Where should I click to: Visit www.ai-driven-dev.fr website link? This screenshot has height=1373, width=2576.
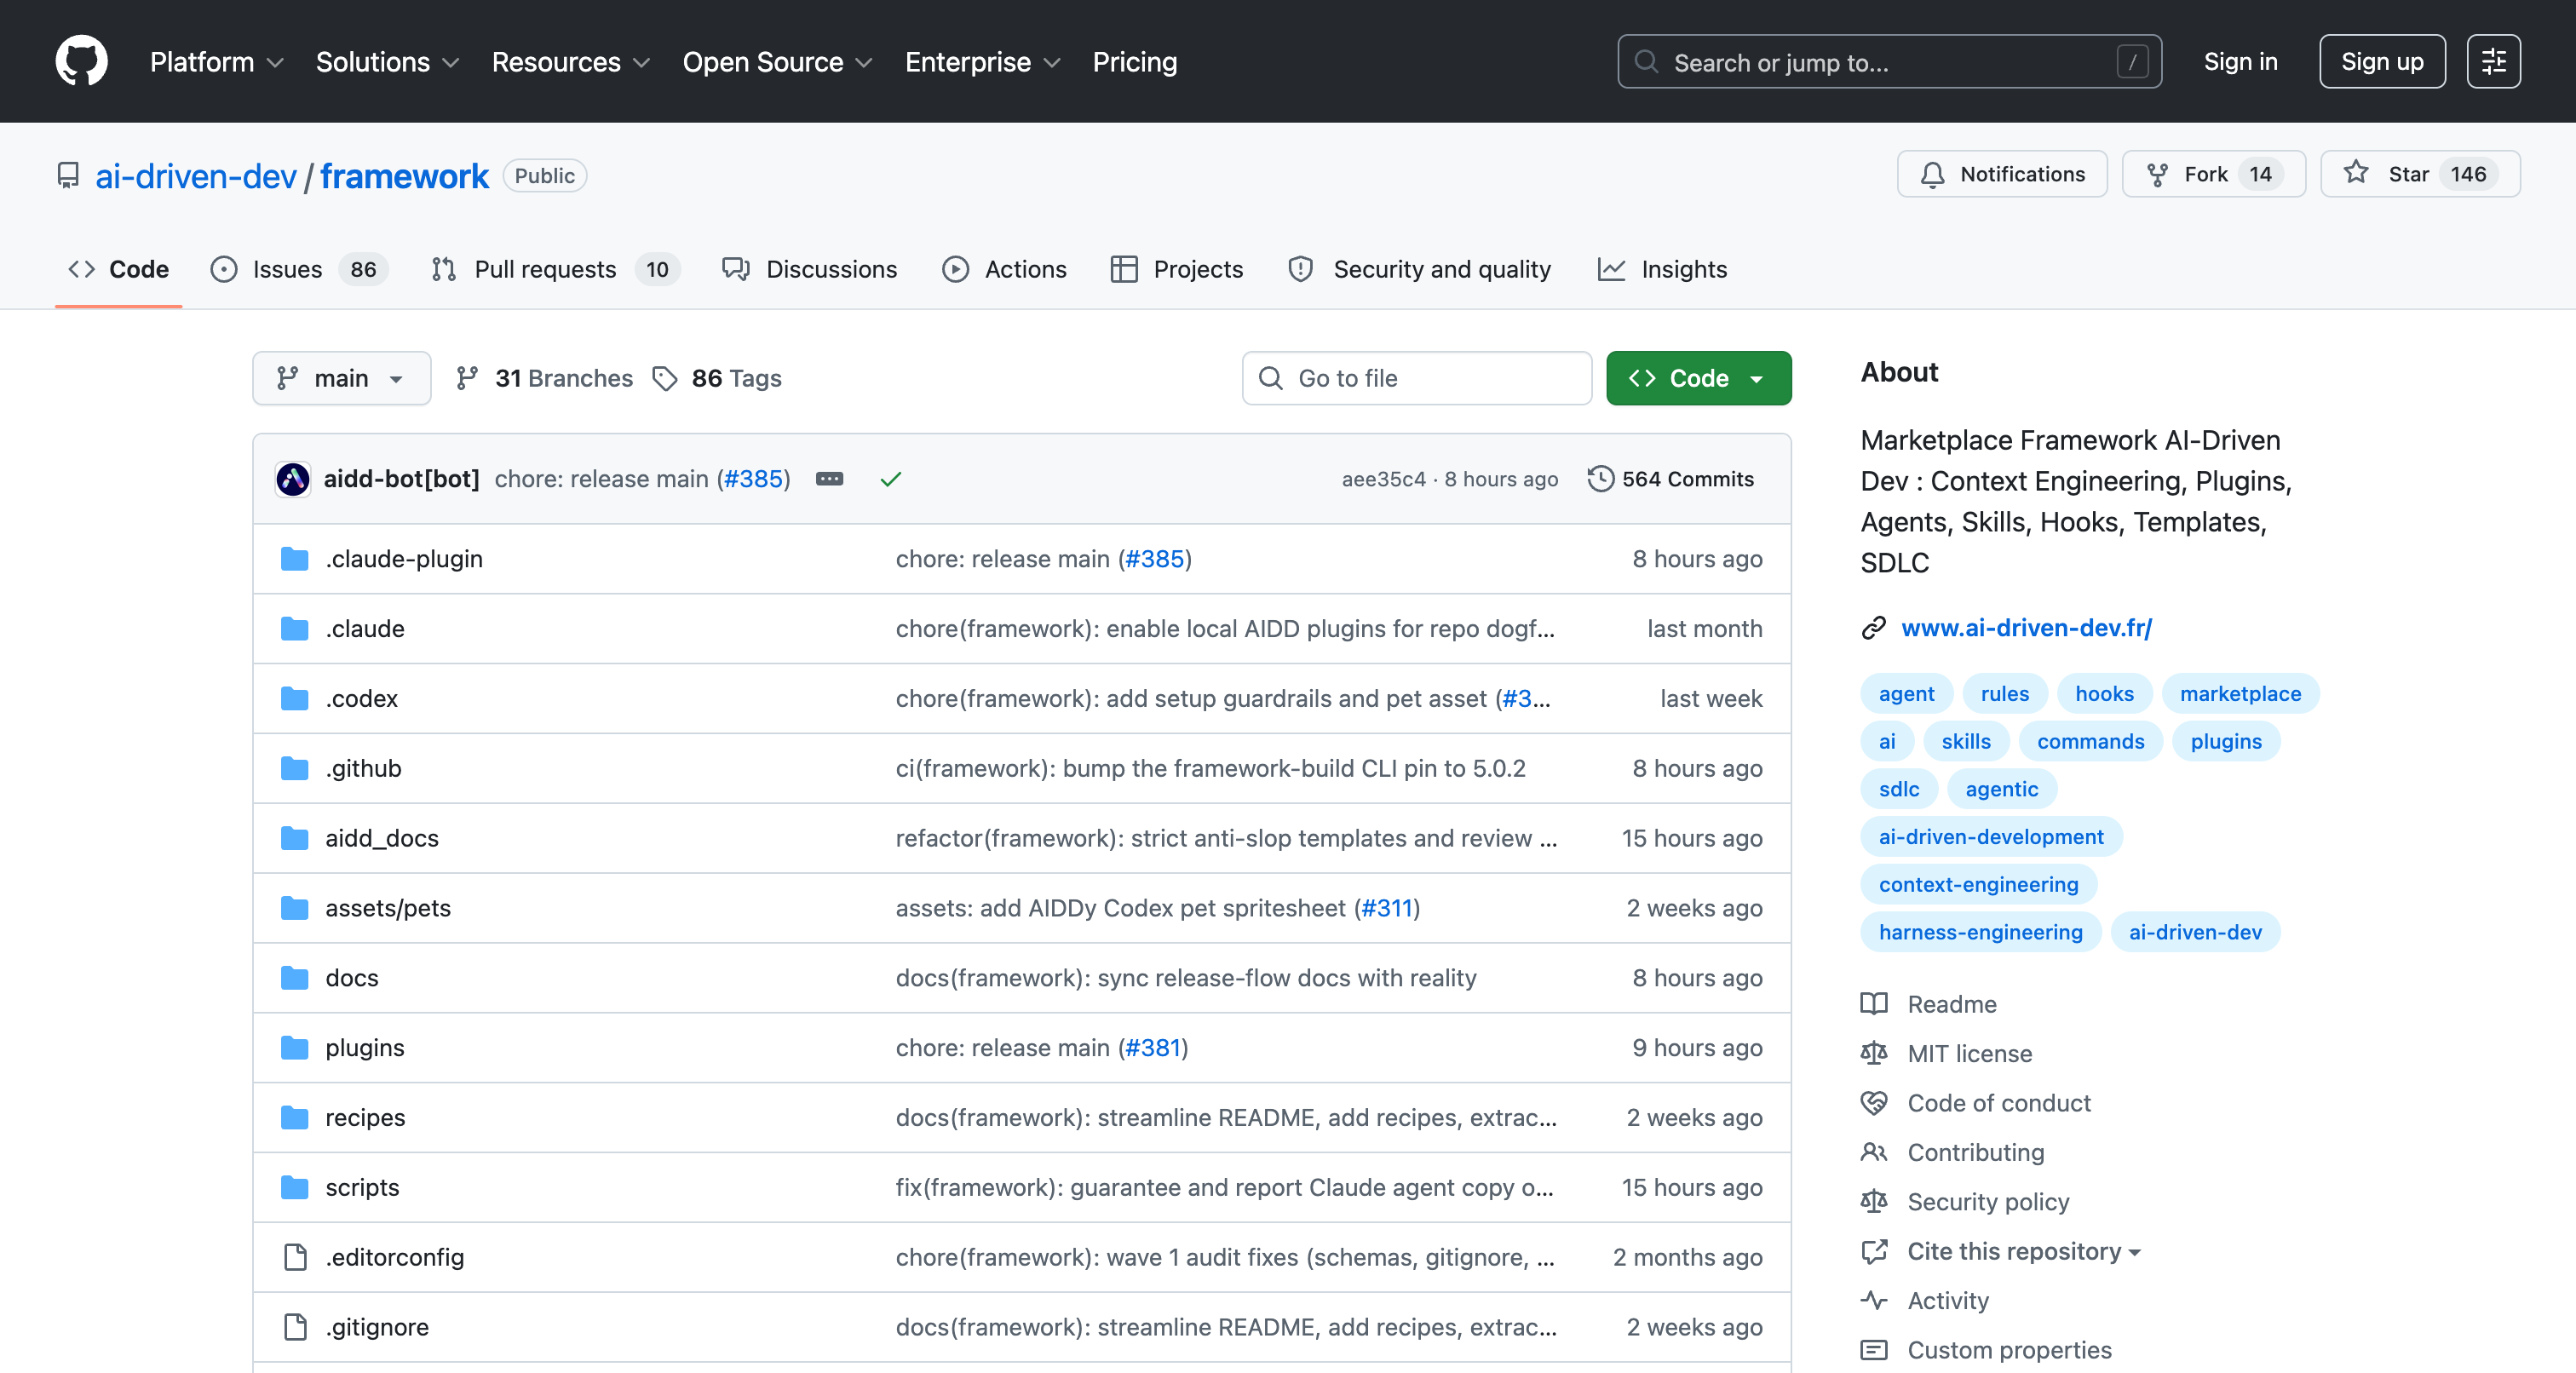click(2026, 628)
